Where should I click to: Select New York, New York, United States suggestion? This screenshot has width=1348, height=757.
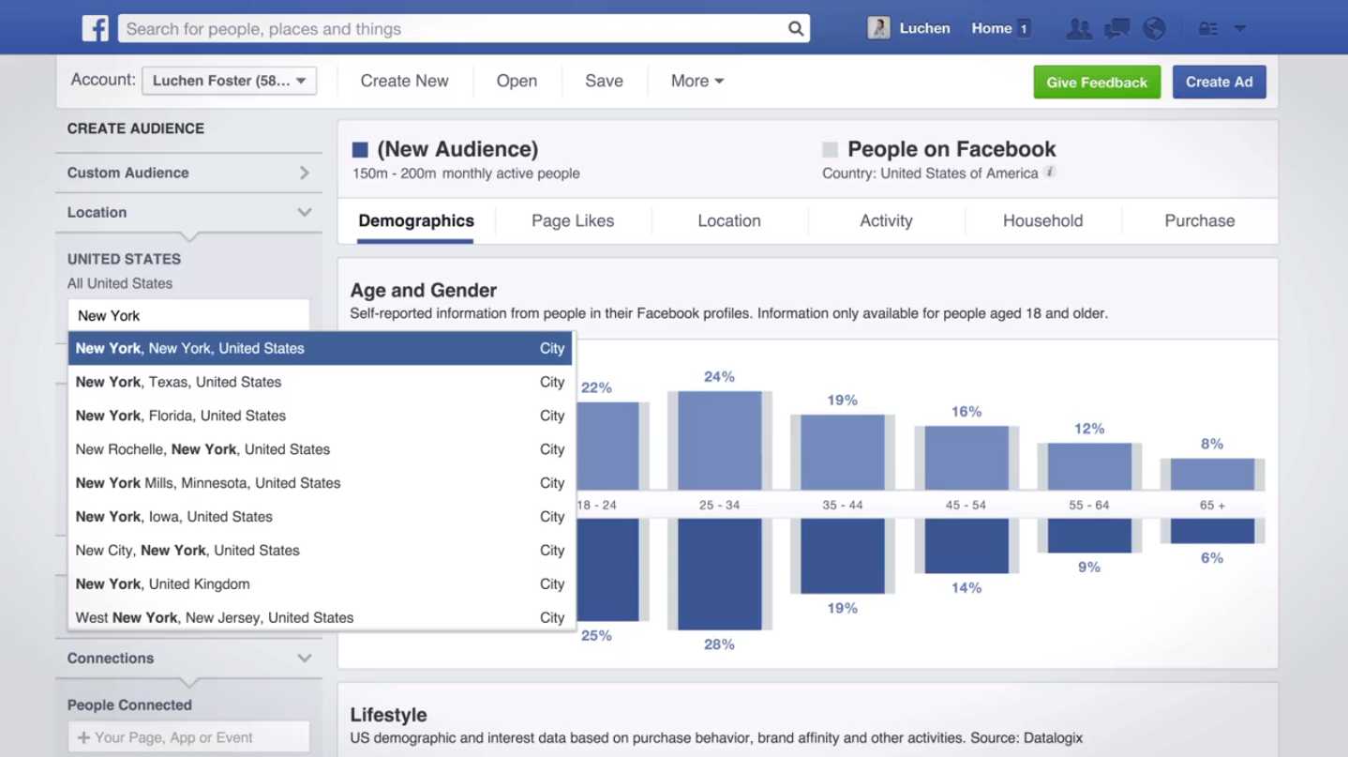321,348
